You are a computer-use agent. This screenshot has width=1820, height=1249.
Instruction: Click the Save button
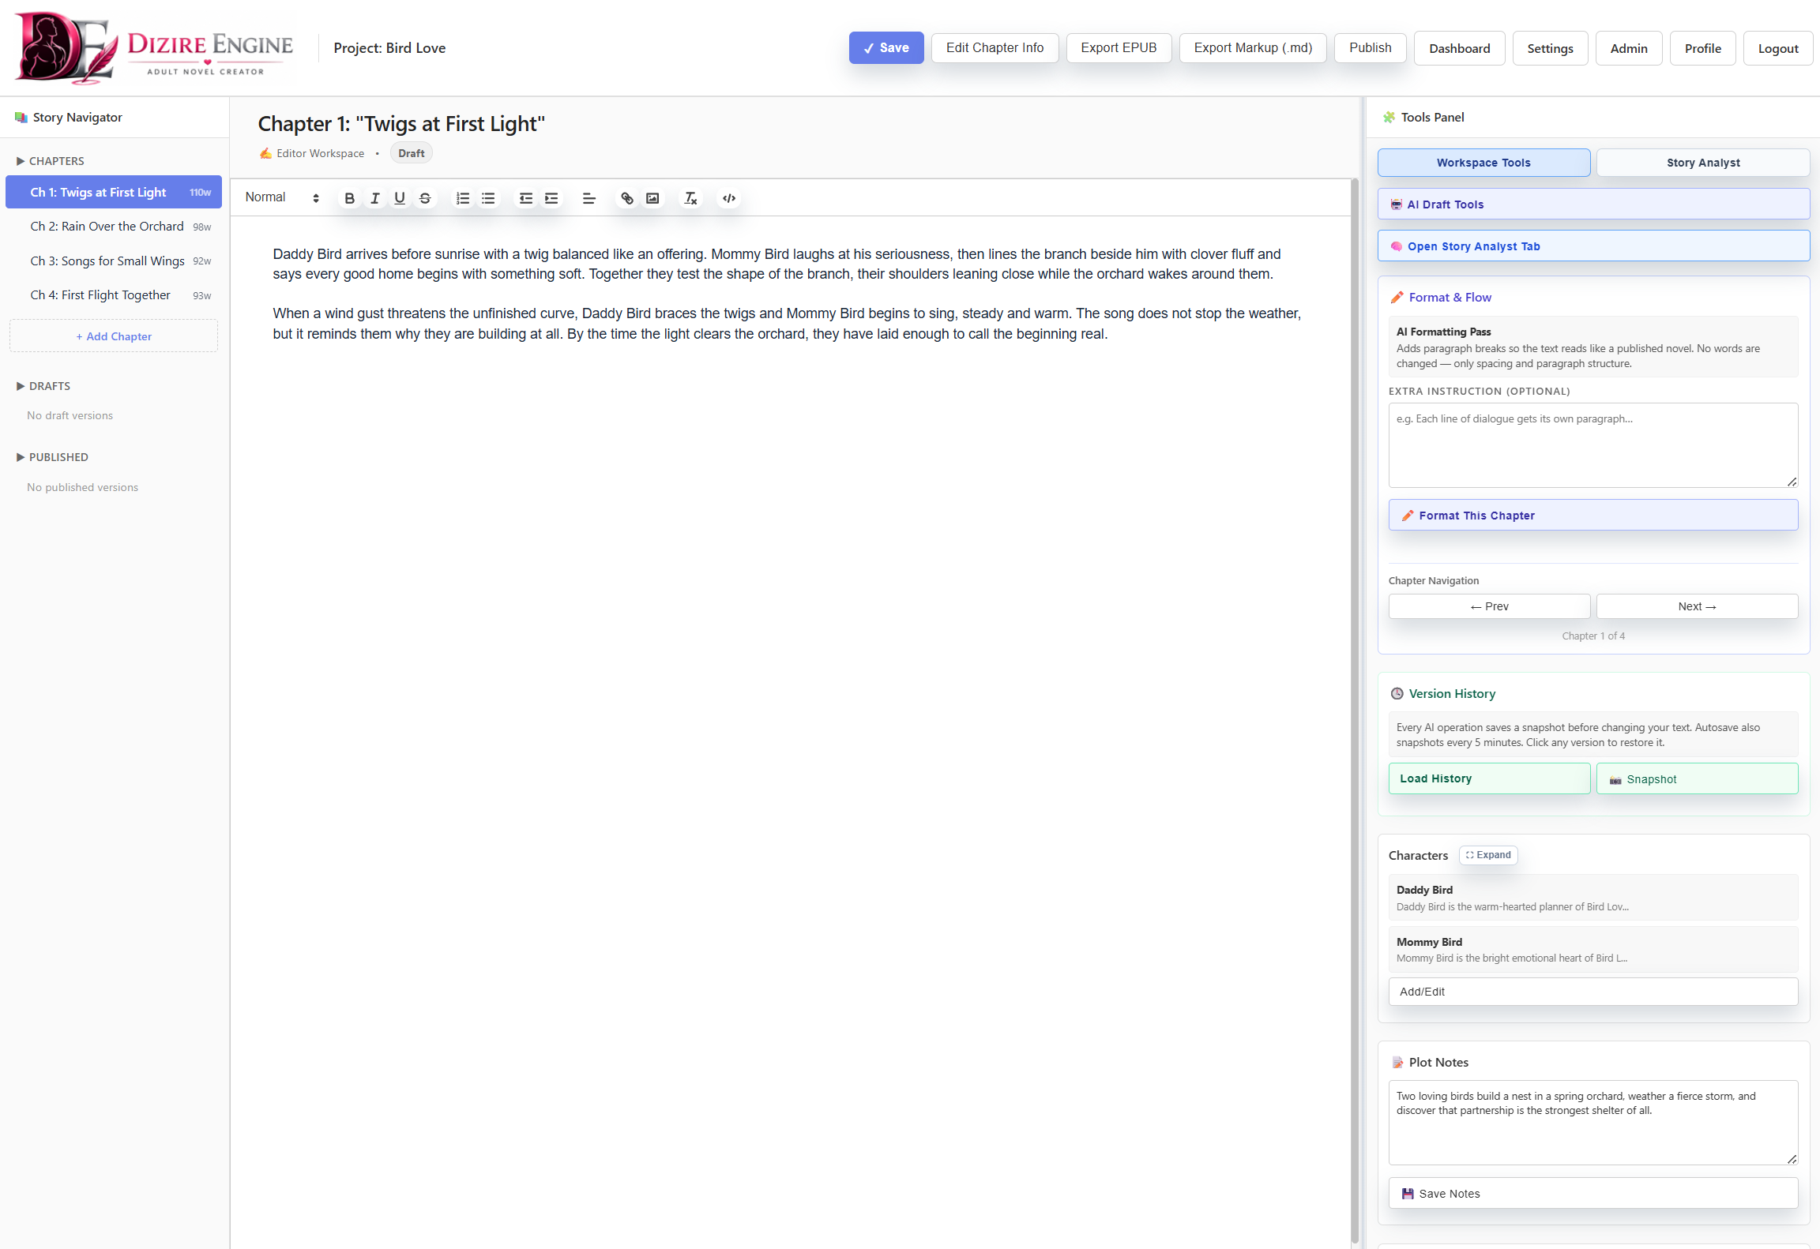886,48
